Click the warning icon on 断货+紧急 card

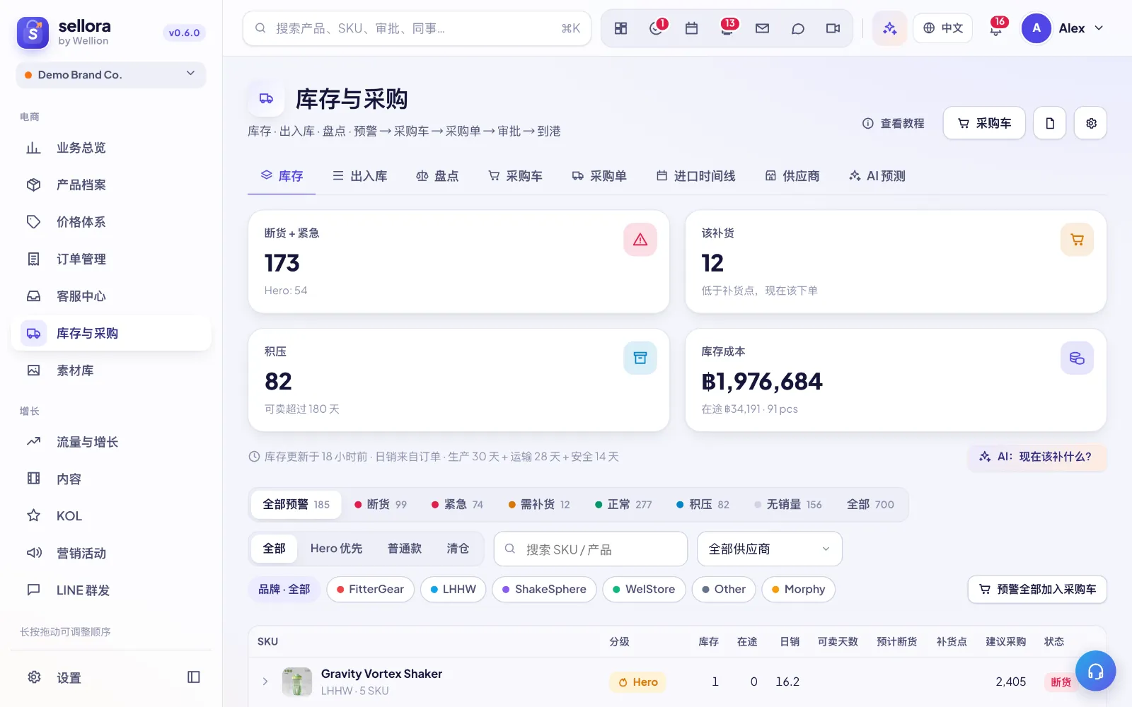click(640, 240)
